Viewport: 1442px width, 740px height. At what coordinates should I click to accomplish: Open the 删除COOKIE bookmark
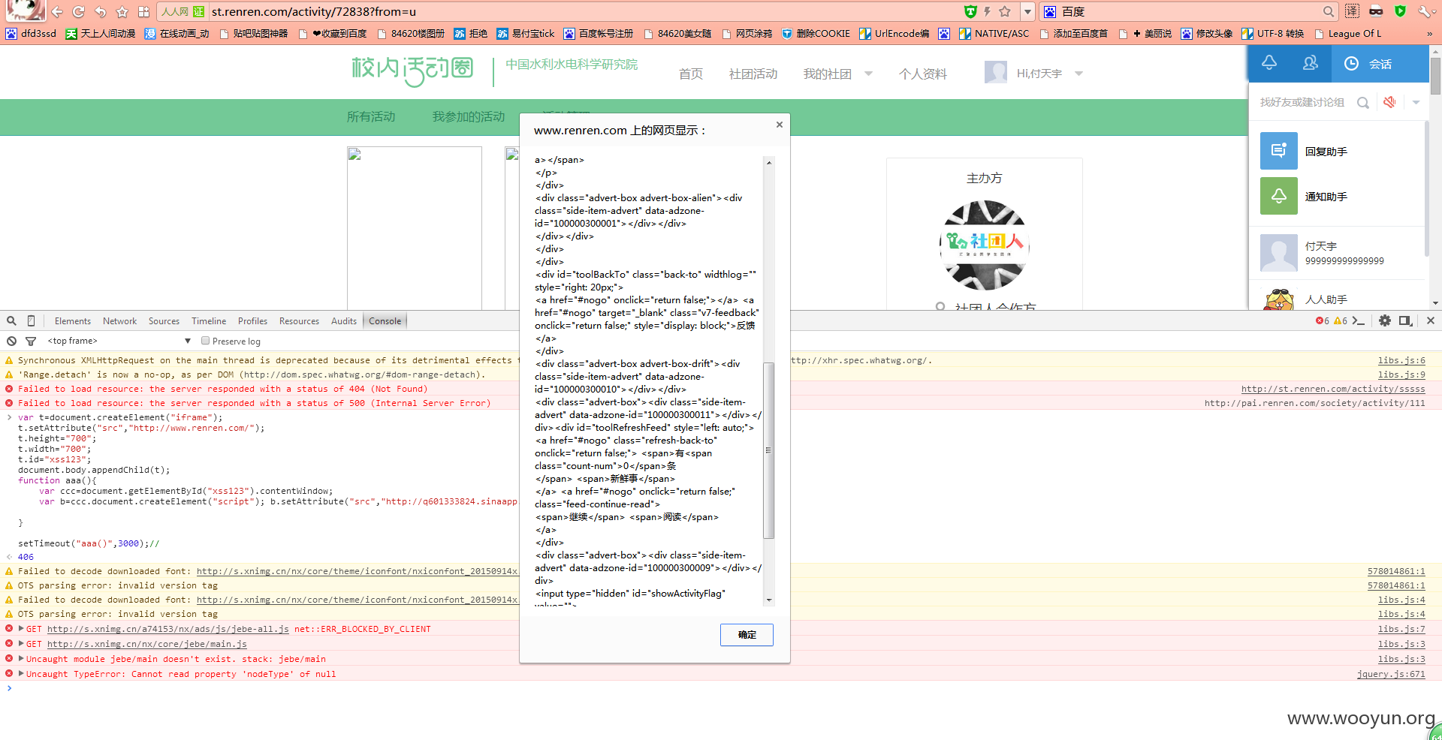point(816,34)
